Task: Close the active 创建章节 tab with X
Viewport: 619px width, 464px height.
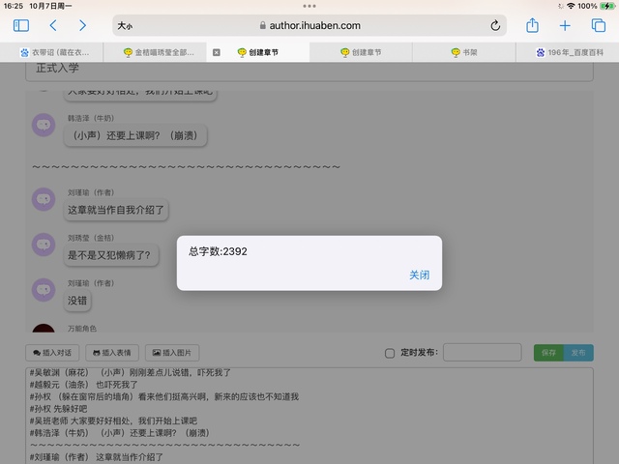Action: coord(217,53)
